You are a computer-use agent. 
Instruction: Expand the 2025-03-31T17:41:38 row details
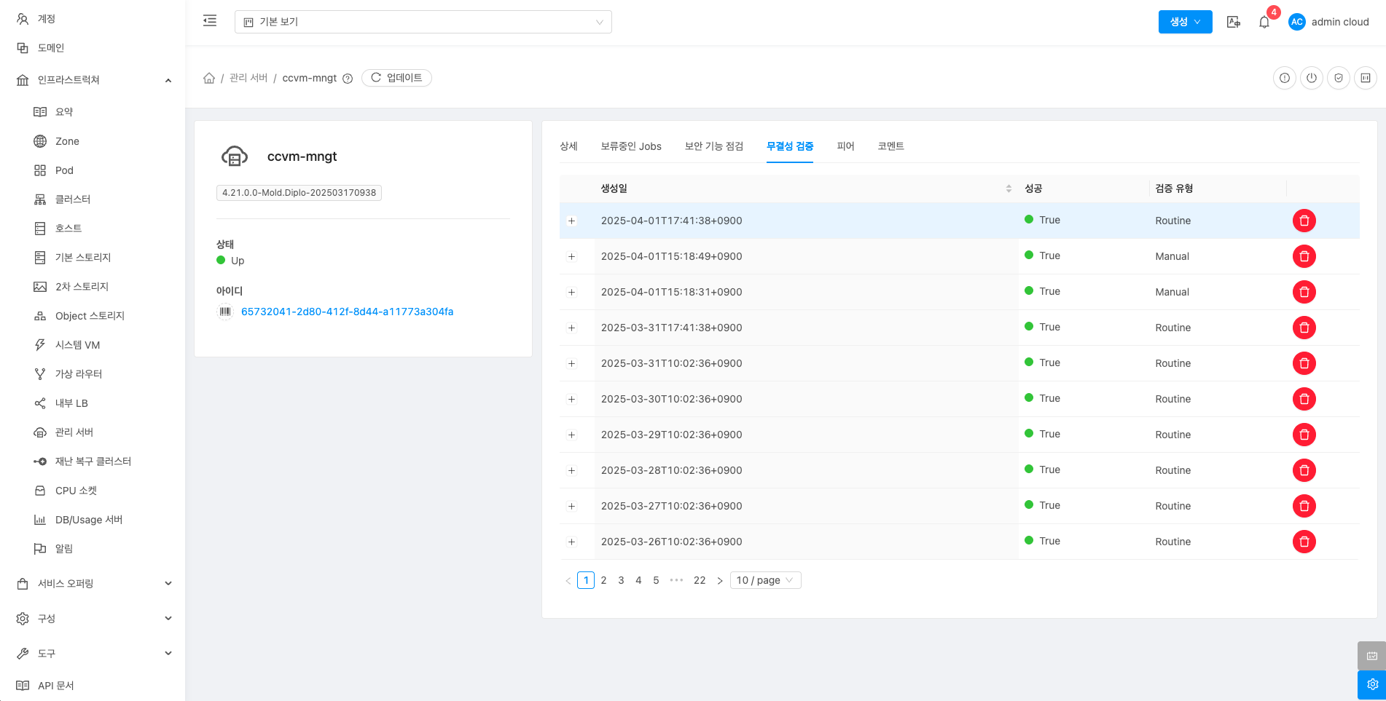tap(572, 328)
